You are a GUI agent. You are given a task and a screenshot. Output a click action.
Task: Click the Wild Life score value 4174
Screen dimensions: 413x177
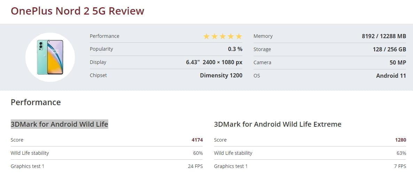tap(197, 140)
